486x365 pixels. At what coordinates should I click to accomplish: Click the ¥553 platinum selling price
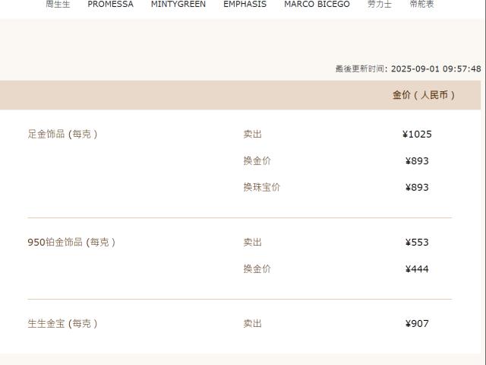coord(417,242)
